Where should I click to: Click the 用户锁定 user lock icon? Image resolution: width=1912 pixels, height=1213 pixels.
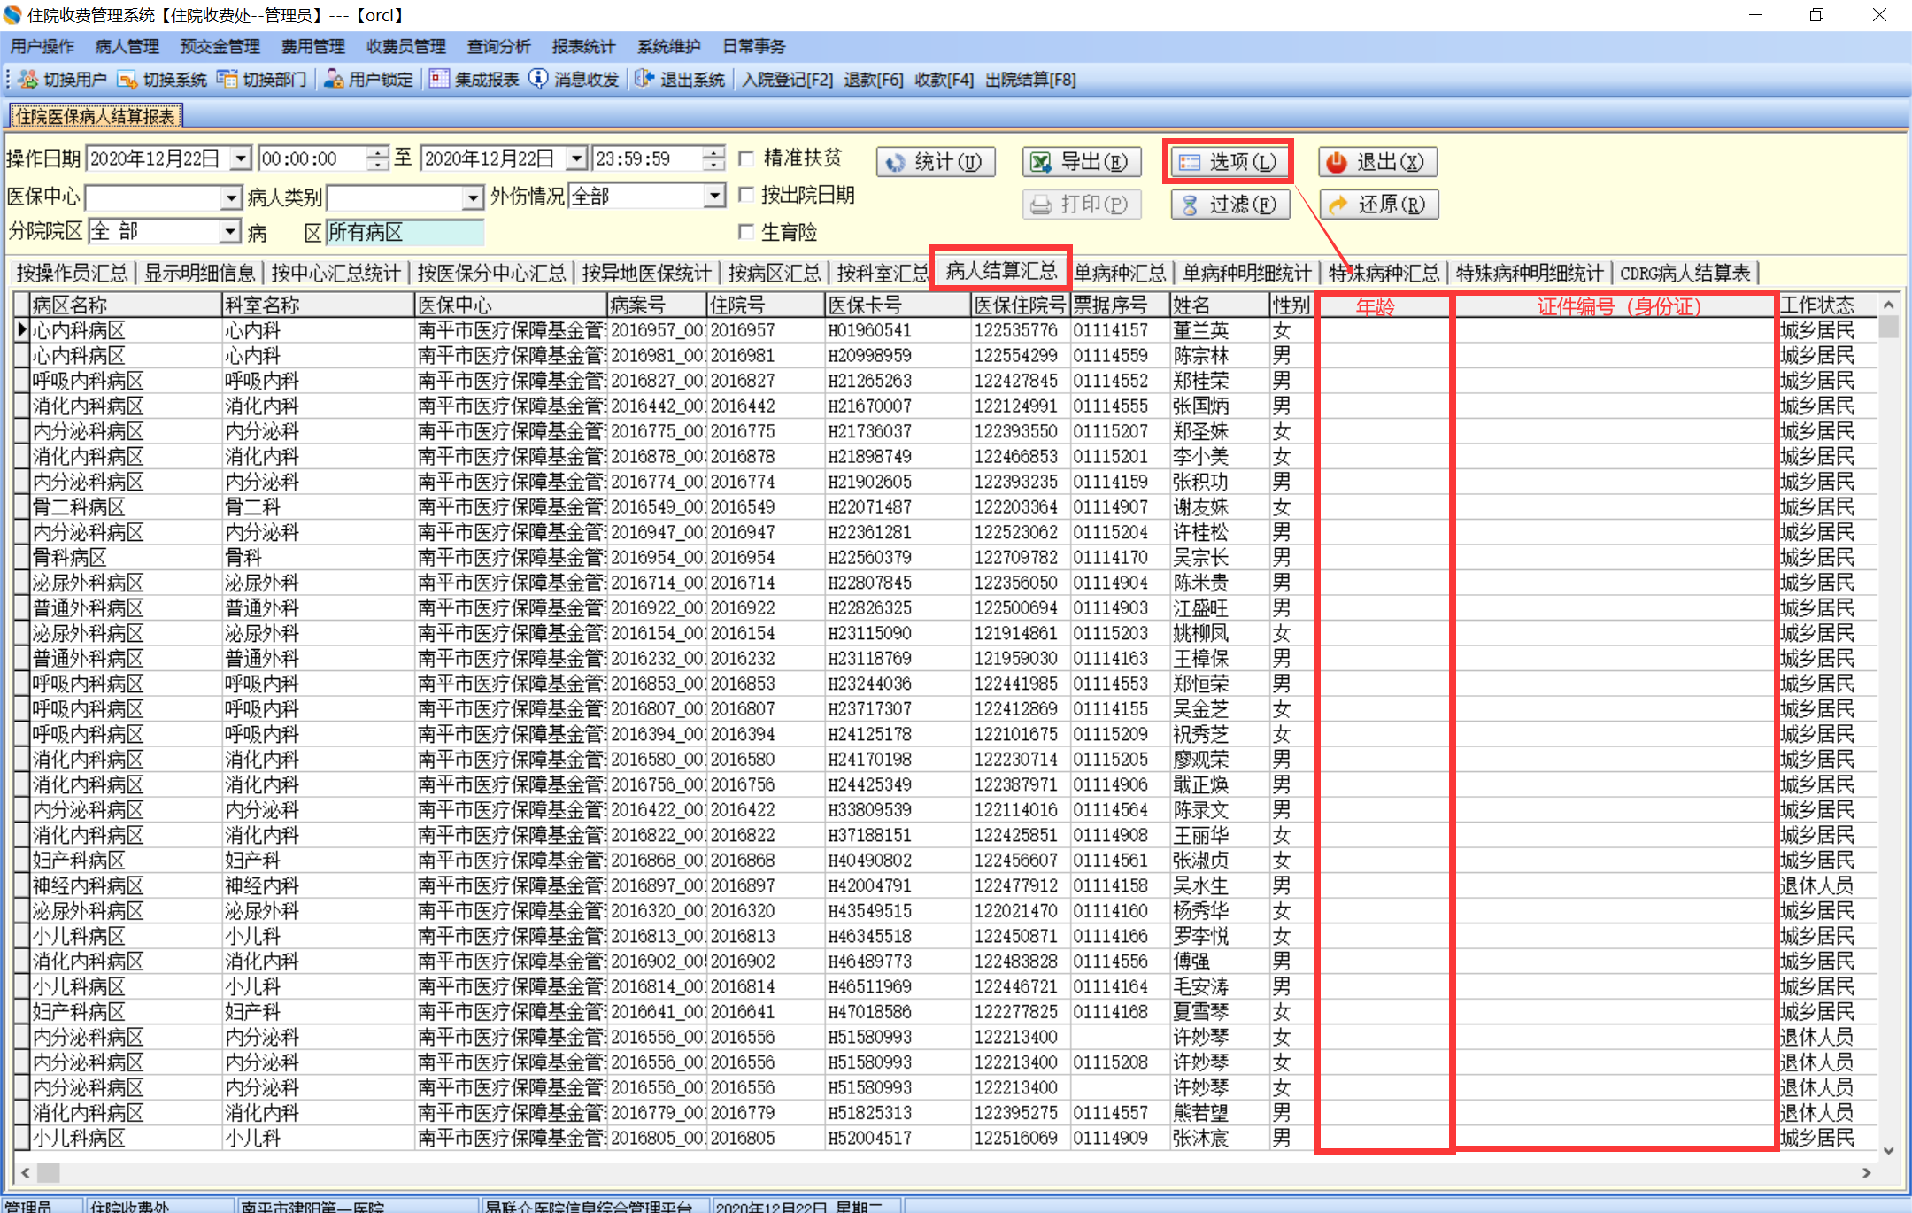334,80
